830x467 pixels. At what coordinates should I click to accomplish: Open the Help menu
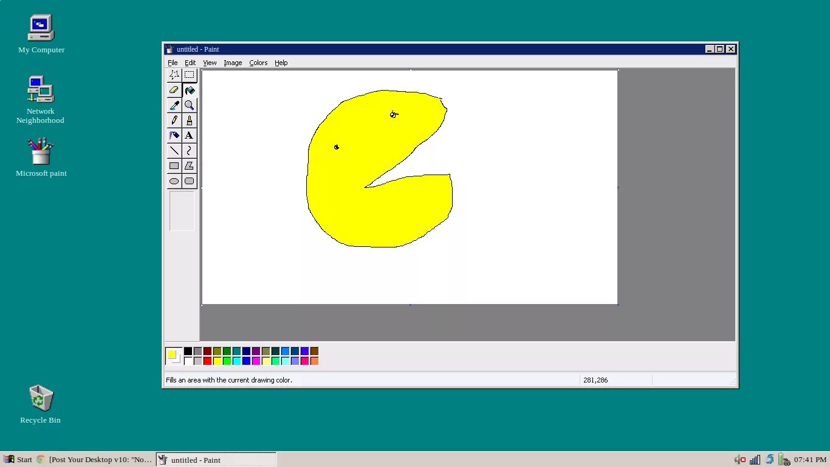click(x=281, y=63)
